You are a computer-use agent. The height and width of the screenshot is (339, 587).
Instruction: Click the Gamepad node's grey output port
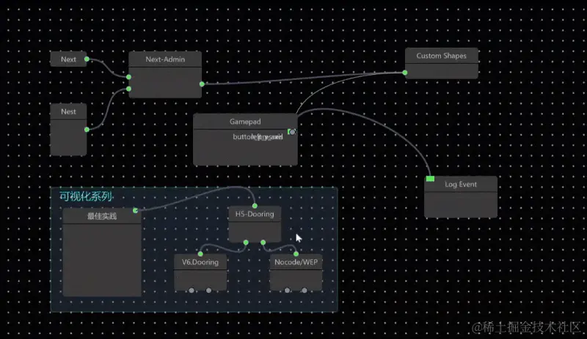tap(292, 131)
